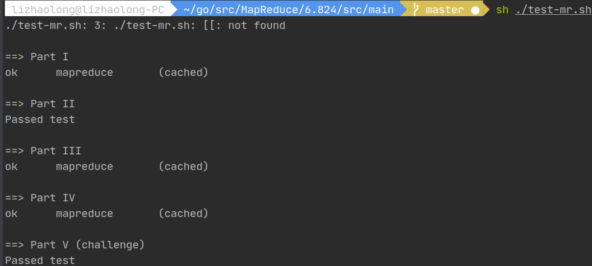This screenshot has width=592, height=266.
Task: Click "mapreduce" in the Part III result line
Action: pyautogui.click(x=84, y=167)
